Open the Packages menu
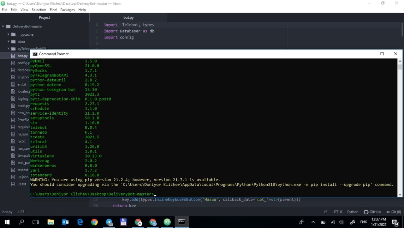This screenshot has width=404, height=228. (67, 9)
